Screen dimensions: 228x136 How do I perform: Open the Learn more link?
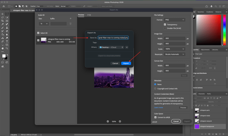point(158,107)
